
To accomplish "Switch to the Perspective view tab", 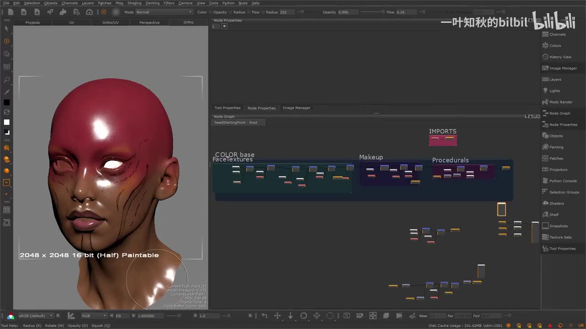I will coord(149,22).
